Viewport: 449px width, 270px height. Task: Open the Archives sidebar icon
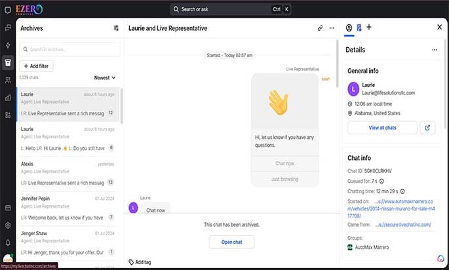pyautogui.click(x=8, y=62)
